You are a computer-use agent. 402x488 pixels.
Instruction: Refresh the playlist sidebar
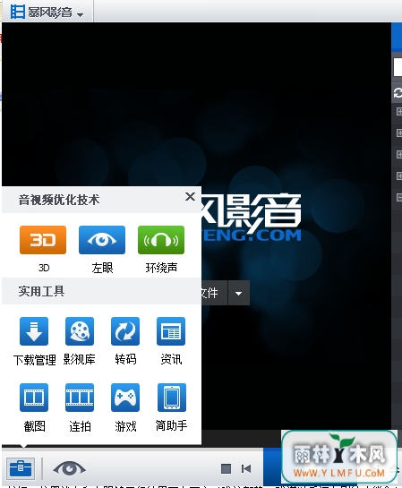pos(398,93)
